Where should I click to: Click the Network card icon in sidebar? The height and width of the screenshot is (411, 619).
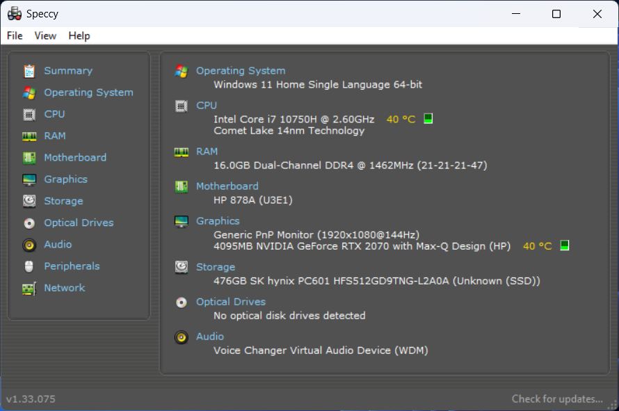point(29,289)
